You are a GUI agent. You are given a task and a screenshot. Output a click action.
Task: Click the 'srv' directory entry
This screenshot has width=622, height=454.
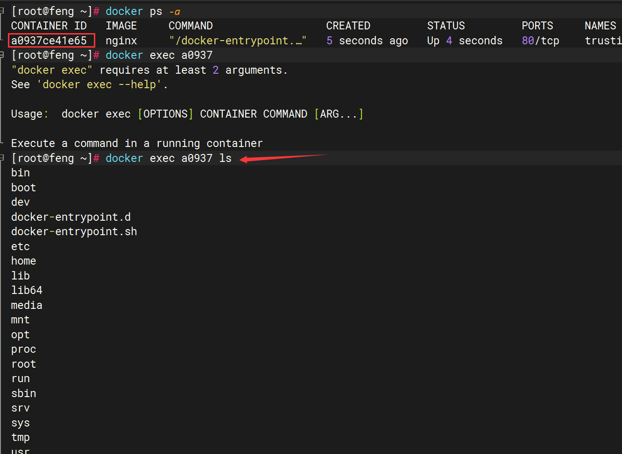click(x=21, y=408)
